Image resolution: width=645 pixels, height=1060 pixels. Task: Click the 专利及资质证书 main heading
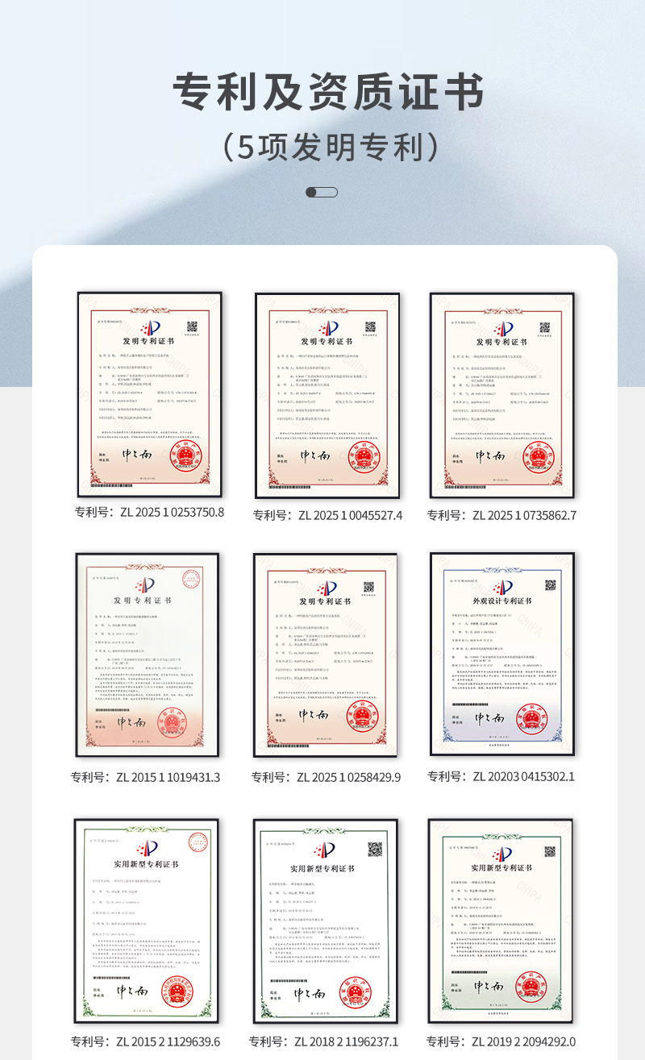tap(329, 92)
